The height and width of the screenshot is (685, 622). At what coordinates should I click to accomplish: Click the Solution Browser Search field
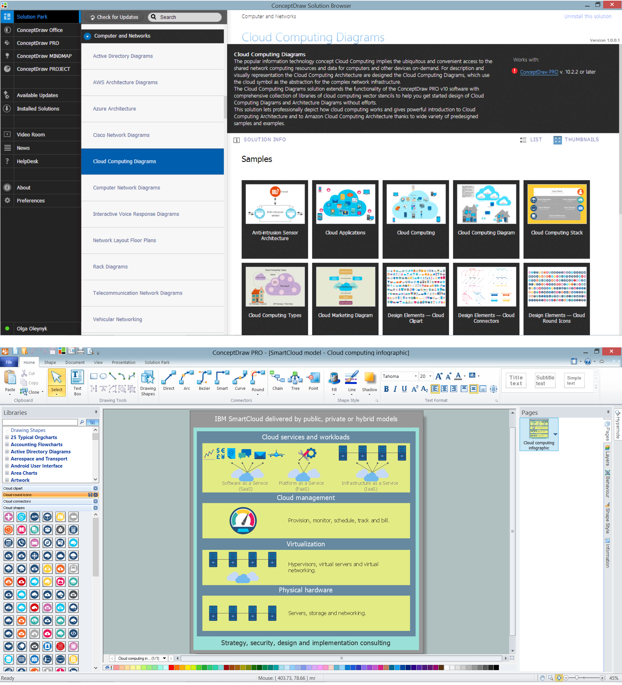185,17
